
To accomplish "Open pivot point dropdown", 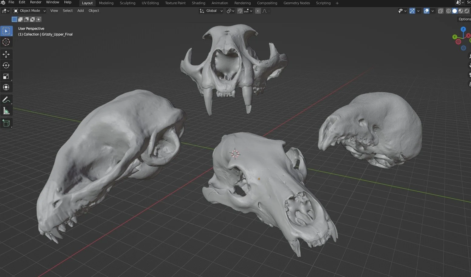I will pyautogui.click(x=230, y=11).
